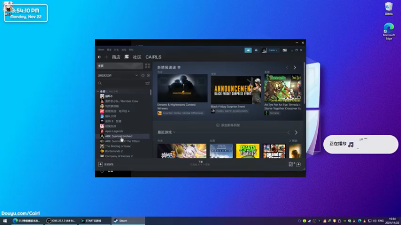Open the downloads status at bottom
401x225 pixels.
(200, 163)
